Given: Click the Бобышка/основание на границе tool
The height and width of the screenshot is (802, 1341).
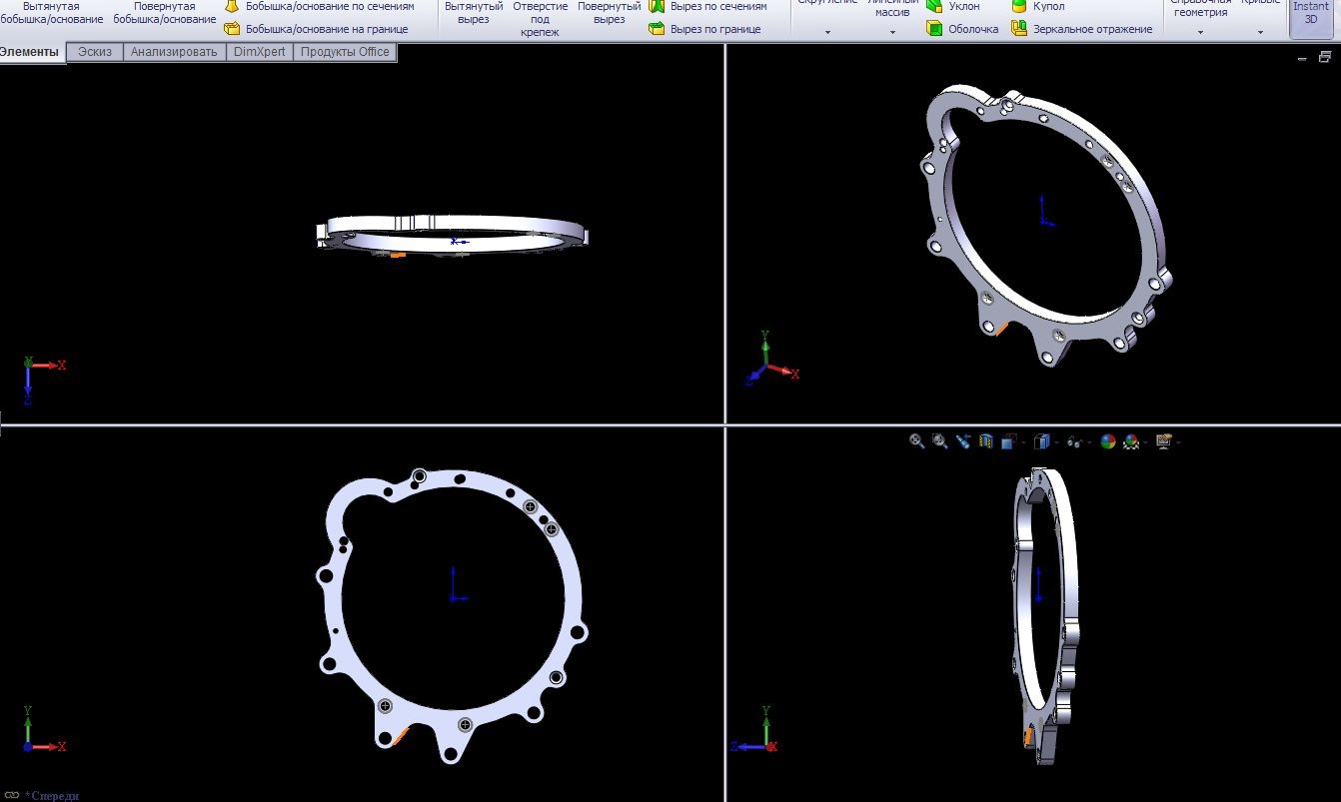Looking at the screenshot, I should [x=317, y=29].
